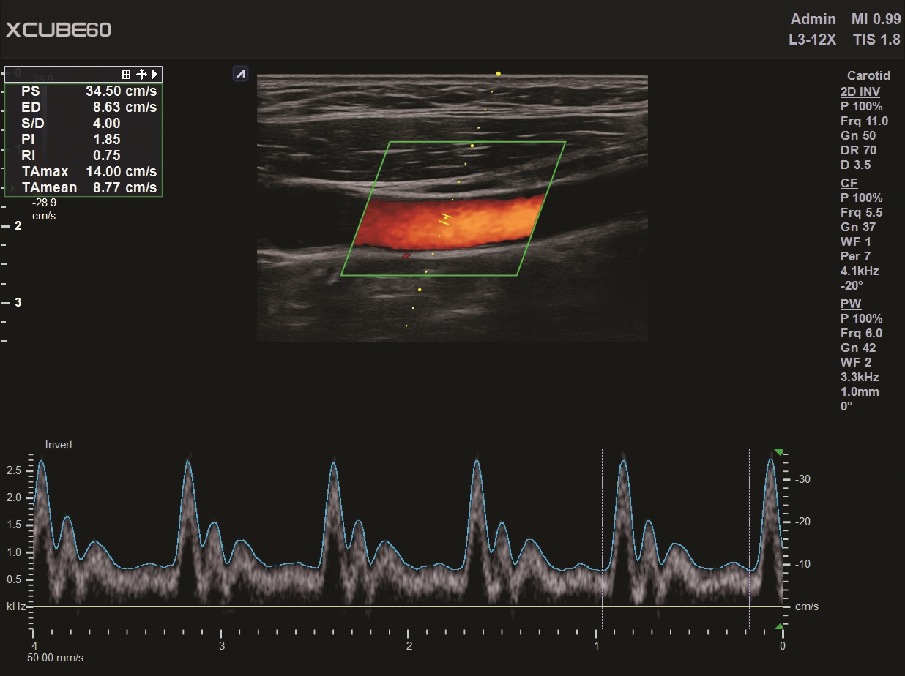
Task: Click the lower green triangle scale marker
Action: point(778,627)
